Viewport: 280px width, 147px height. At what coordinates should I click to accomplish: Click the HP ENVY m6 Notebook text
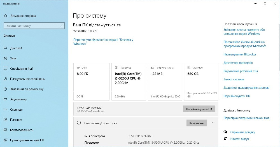90,111
